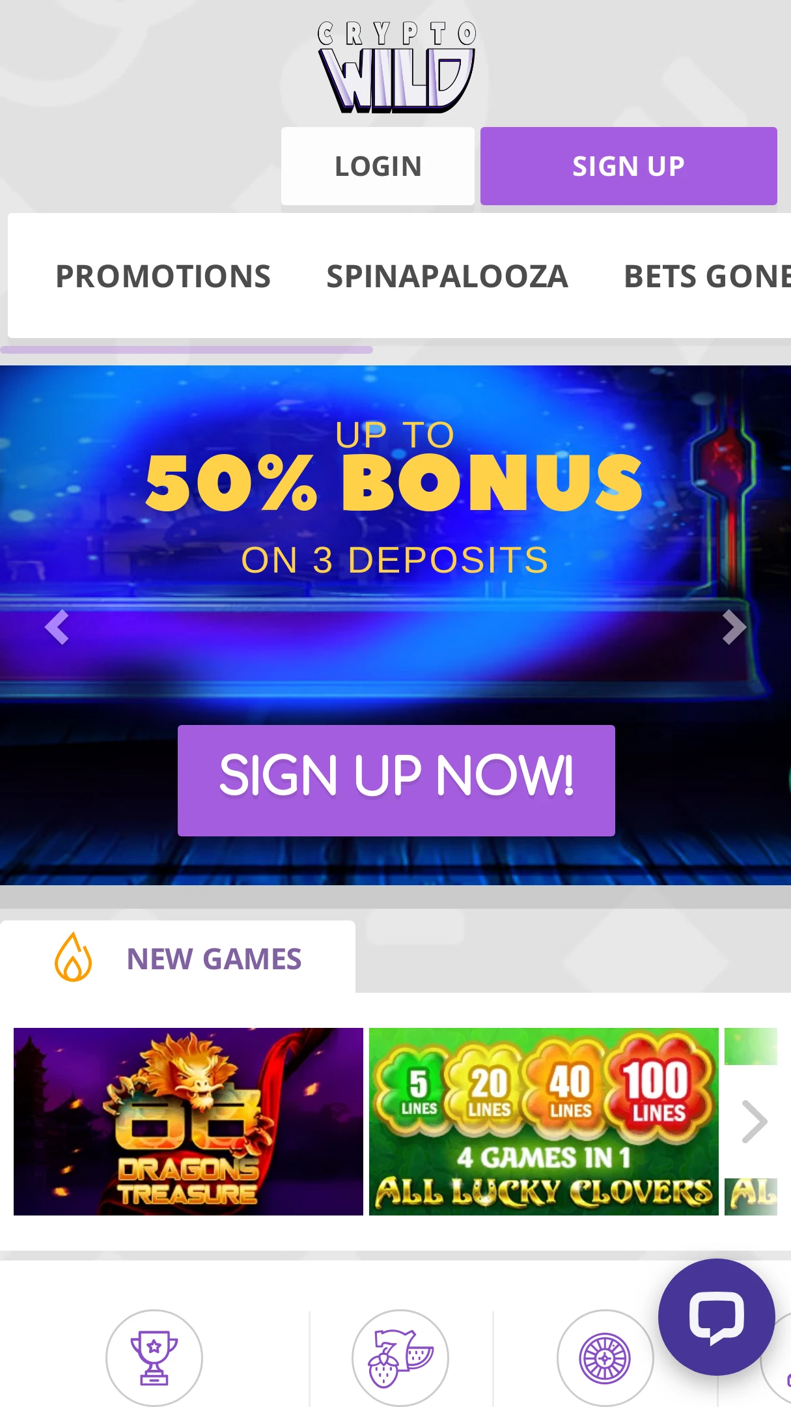Viewport: 791px width, 1407px height.
Task: Choose the roulette wheel category icon
Action: click(x=605, y=1358)
